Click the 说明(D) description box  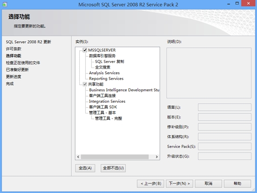tap(209, 73)
